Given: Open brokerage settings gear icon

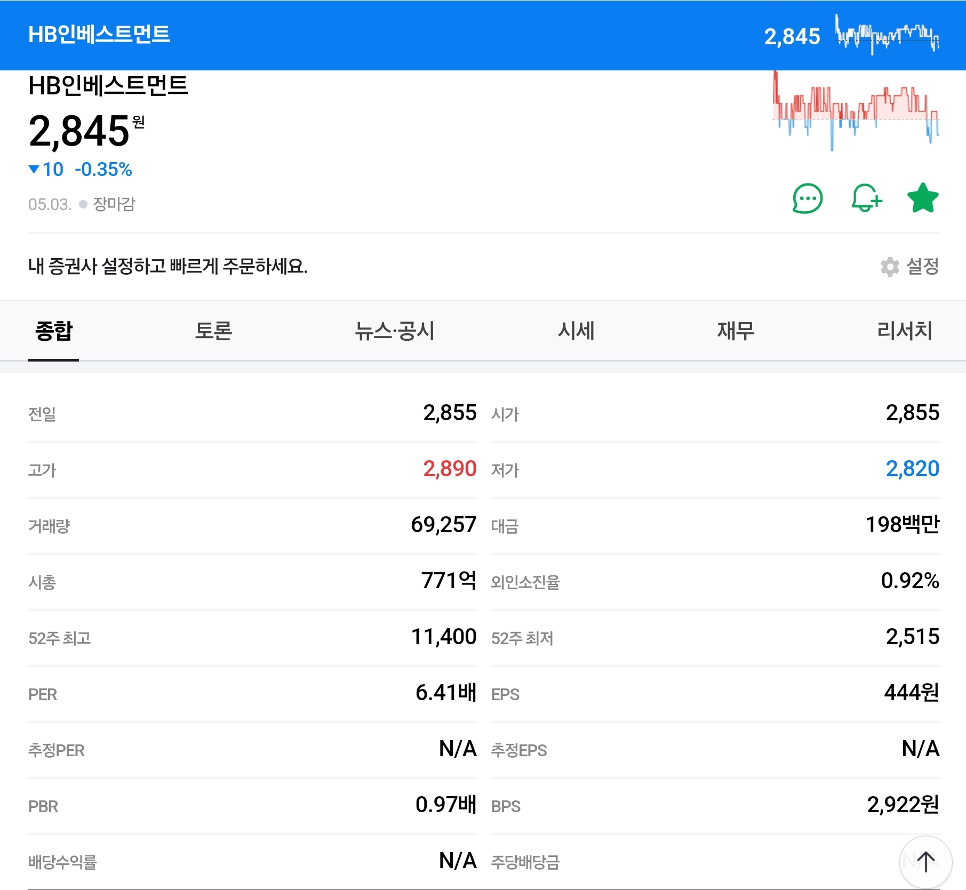Looking at the screenshot, I should 890,266.
